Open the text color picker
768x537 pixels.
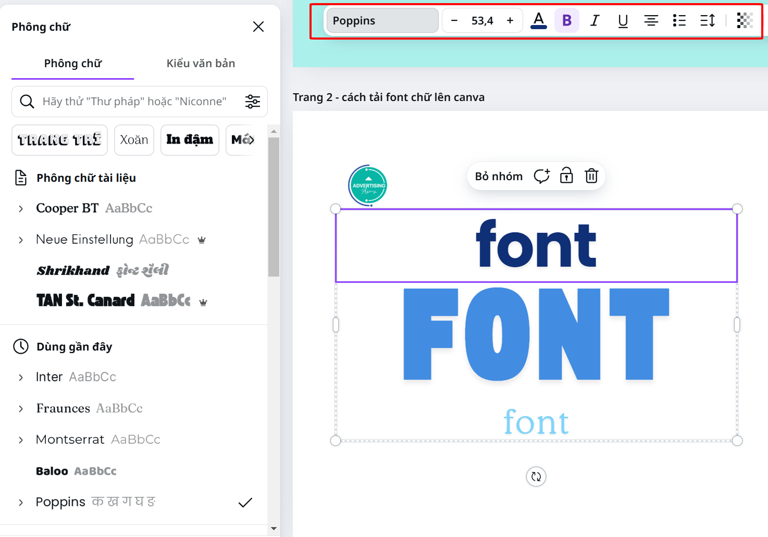pos(539,20)
